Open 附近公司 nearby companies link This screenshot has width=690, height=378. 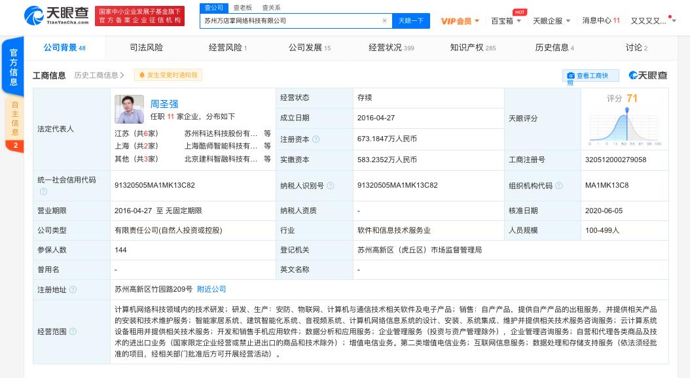pos(211,289)
